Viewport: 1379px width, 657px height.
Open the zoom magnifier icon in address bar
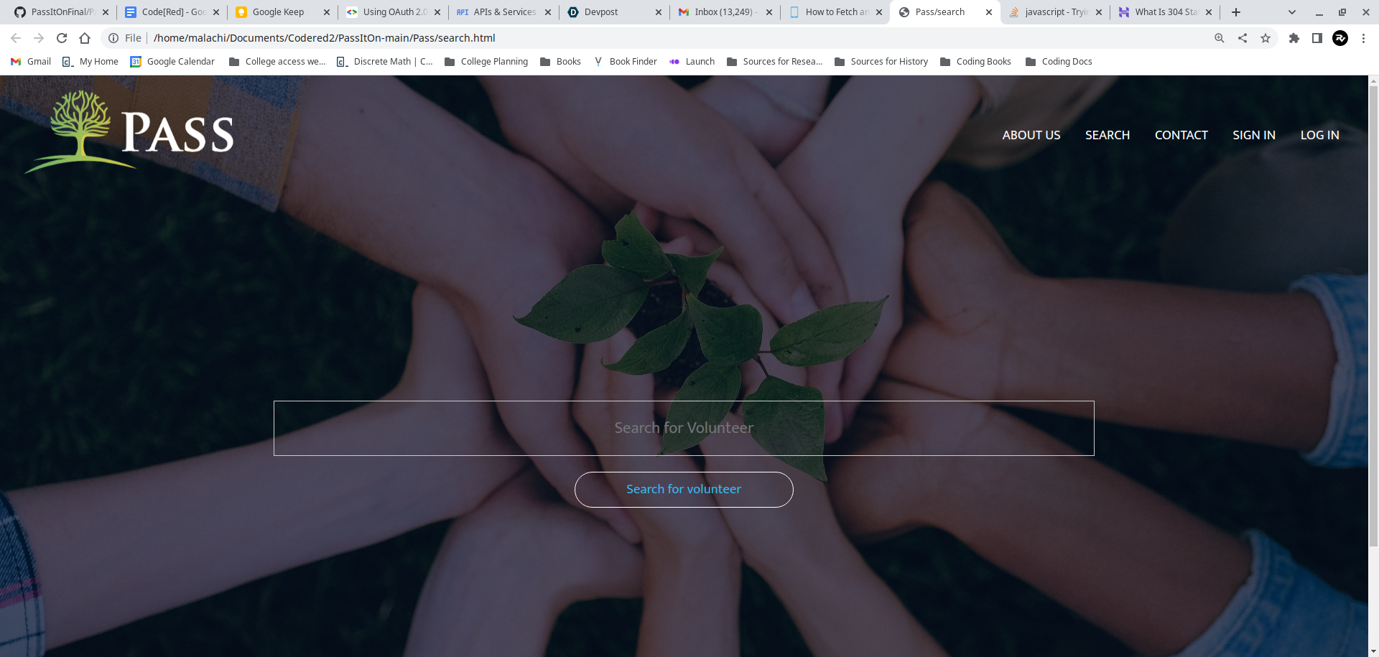(x=1220, y=38)
